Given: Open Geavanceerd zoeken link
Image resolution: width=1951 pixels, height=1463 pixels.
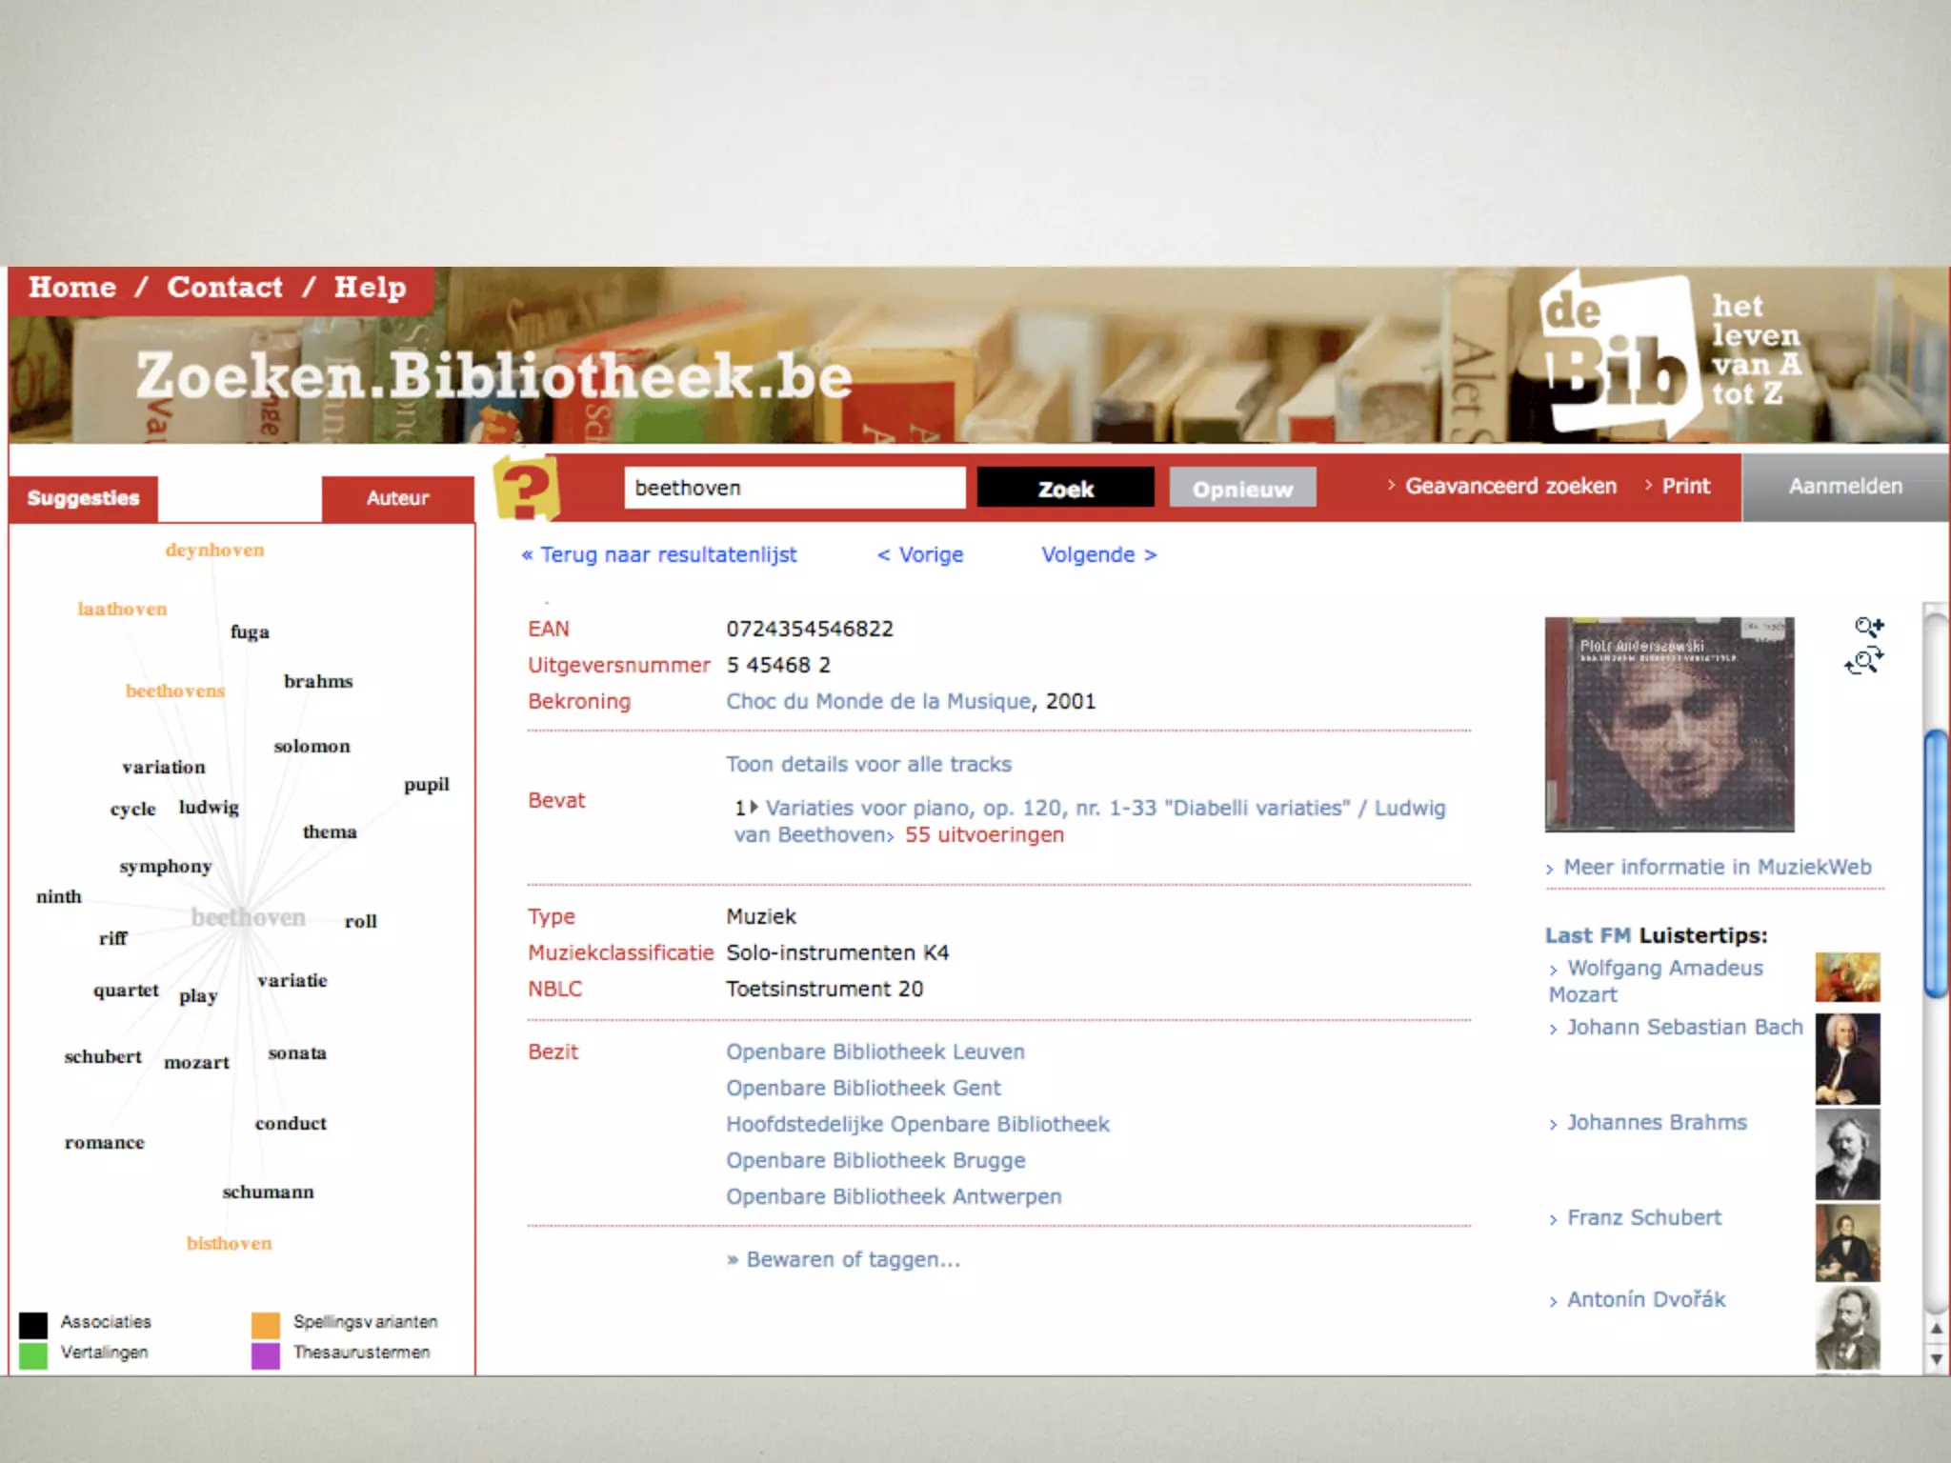Looking at the screenshot, I should (1510, 487).
